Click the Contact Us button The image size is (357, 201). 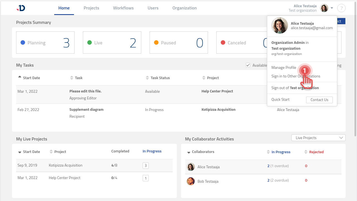coord(319,100)
